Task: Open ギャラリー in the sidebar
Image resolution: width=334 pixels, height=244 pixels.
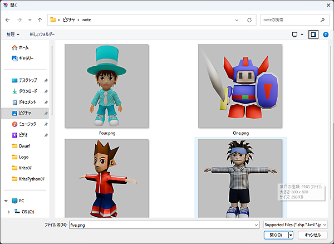Action: (x=26, y=58)
